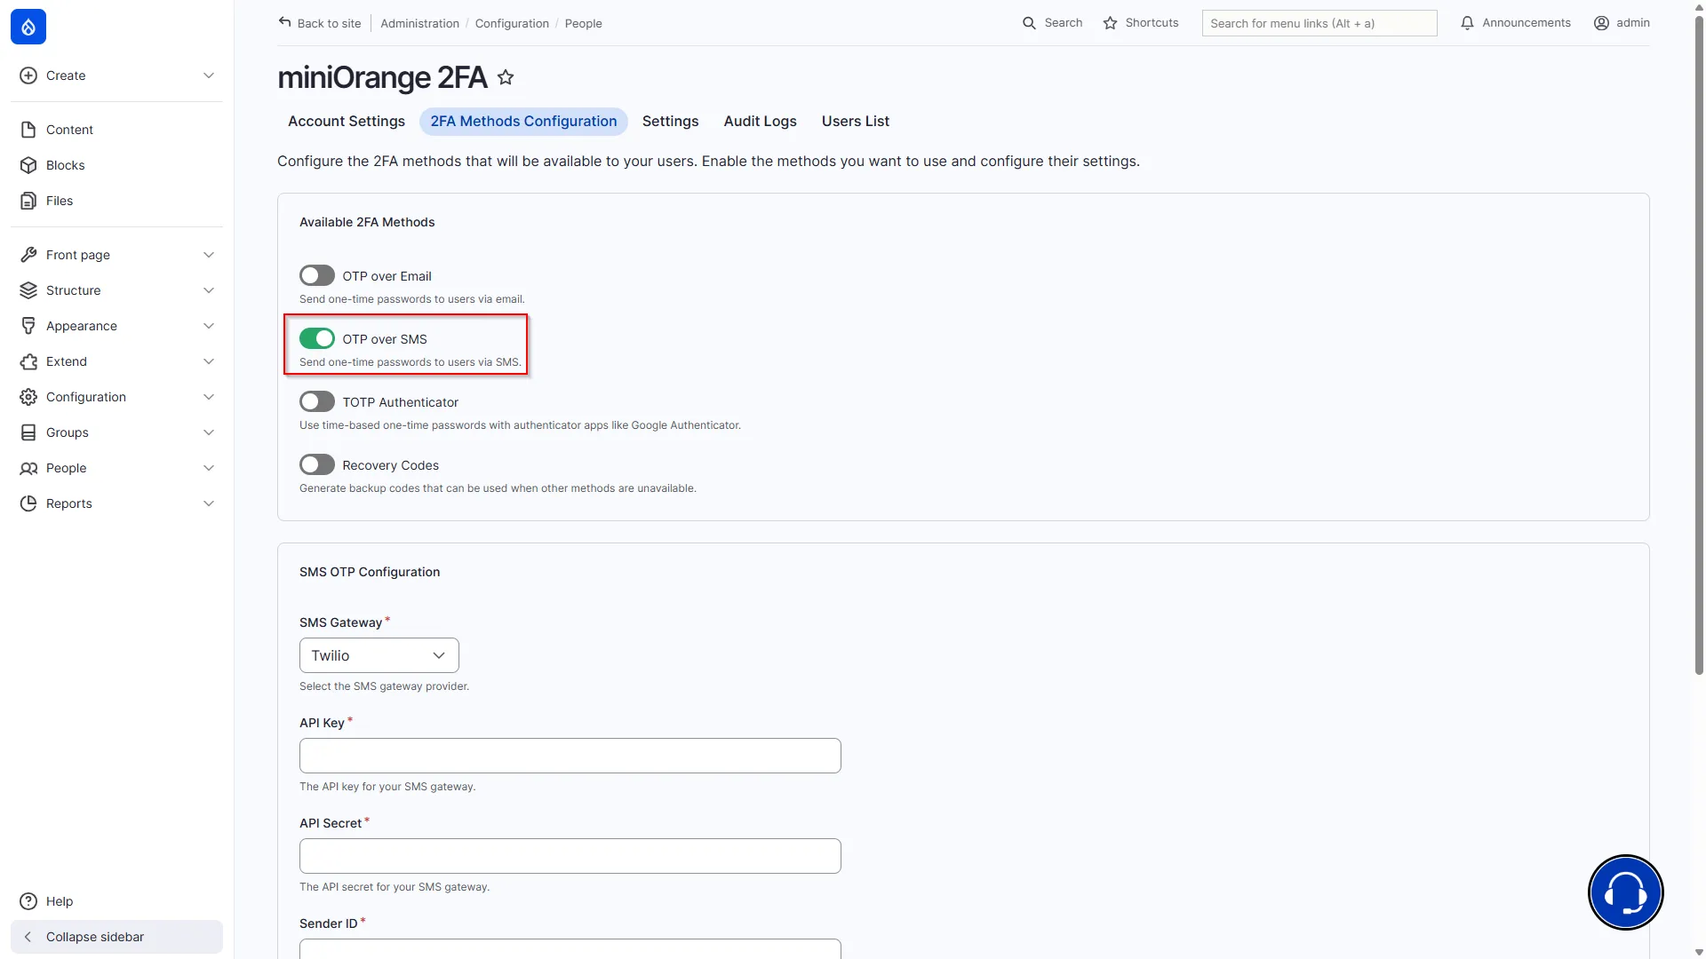Enable the Recovery Codes toggle
Screen dimensions: 1706x959
[x=317, y=465]
